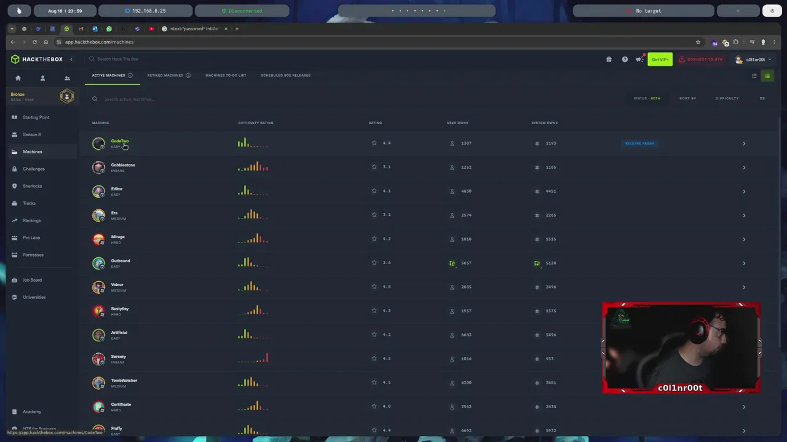787x442 pixels.
Task: Open a new browser tab with plus
Action: [237, 29]
